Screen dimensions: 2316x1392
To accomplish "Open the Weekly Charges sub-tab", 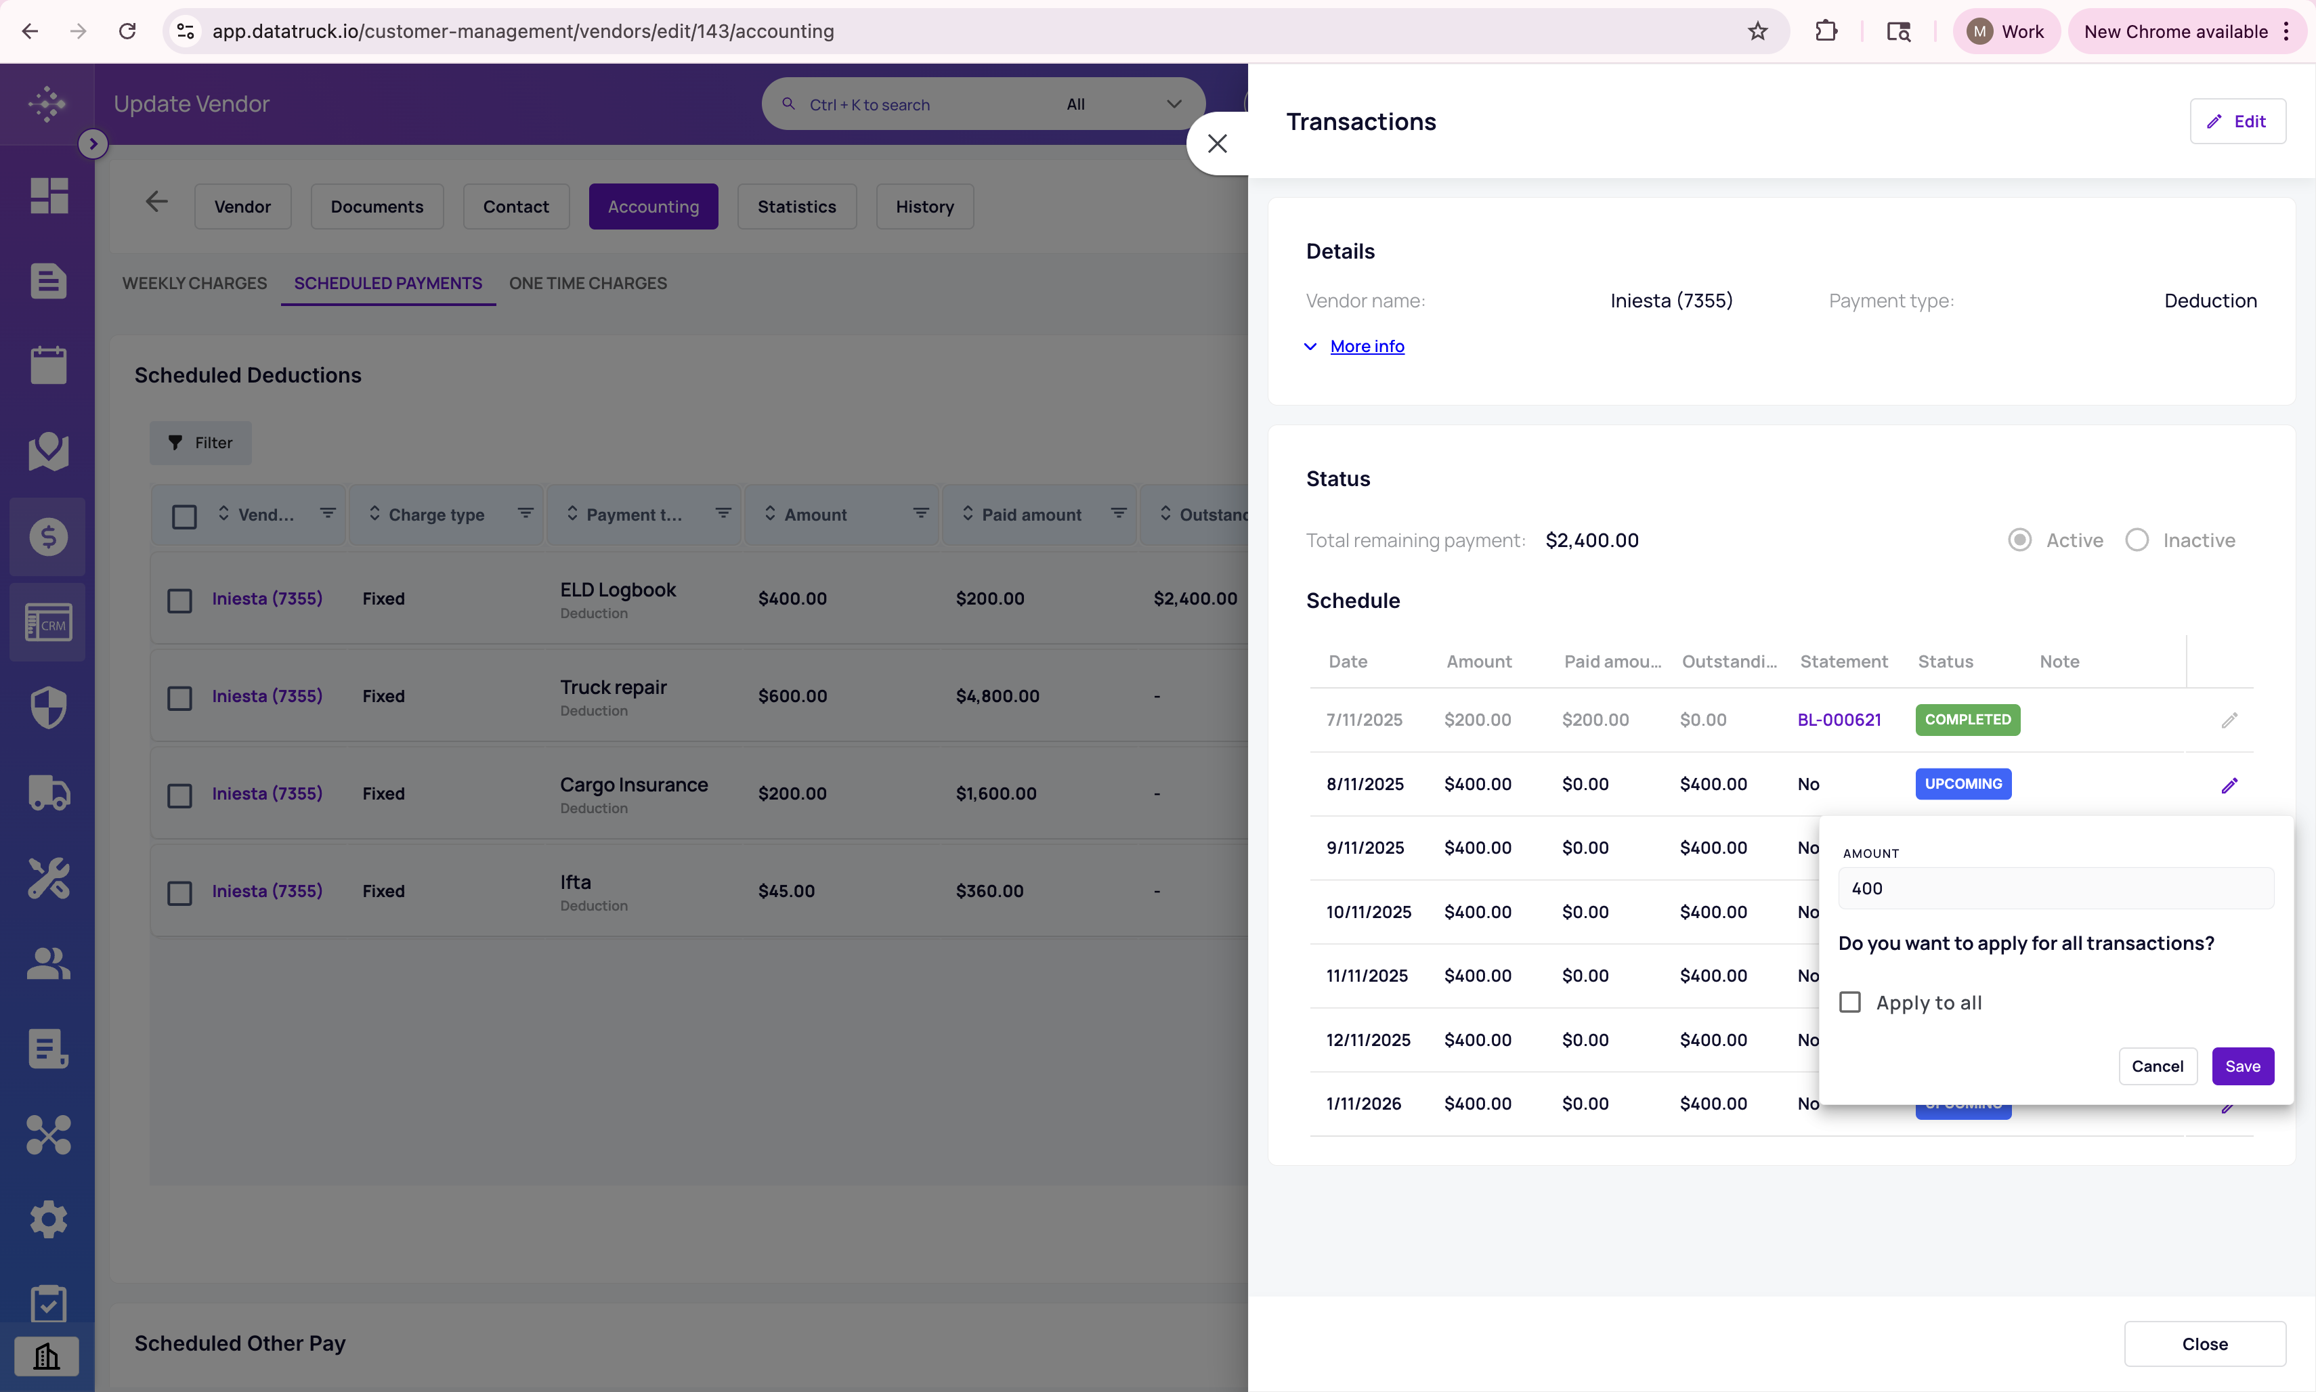I will pos(195,283).
